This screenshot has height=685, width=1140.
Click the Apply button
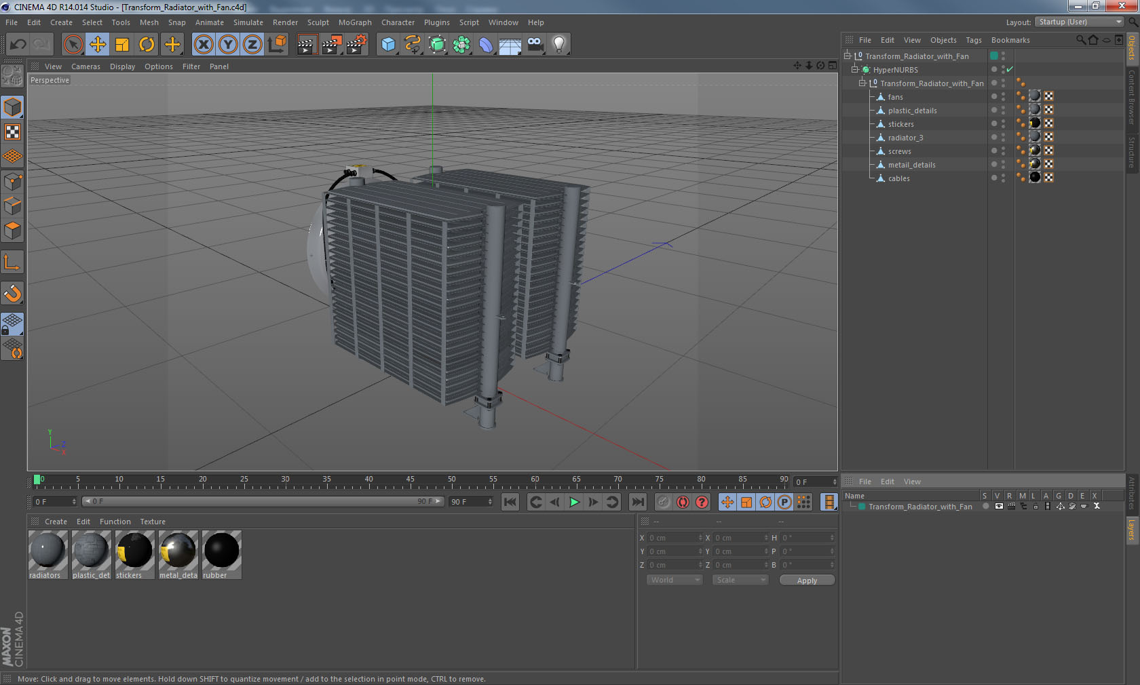[x=807, y=581]
